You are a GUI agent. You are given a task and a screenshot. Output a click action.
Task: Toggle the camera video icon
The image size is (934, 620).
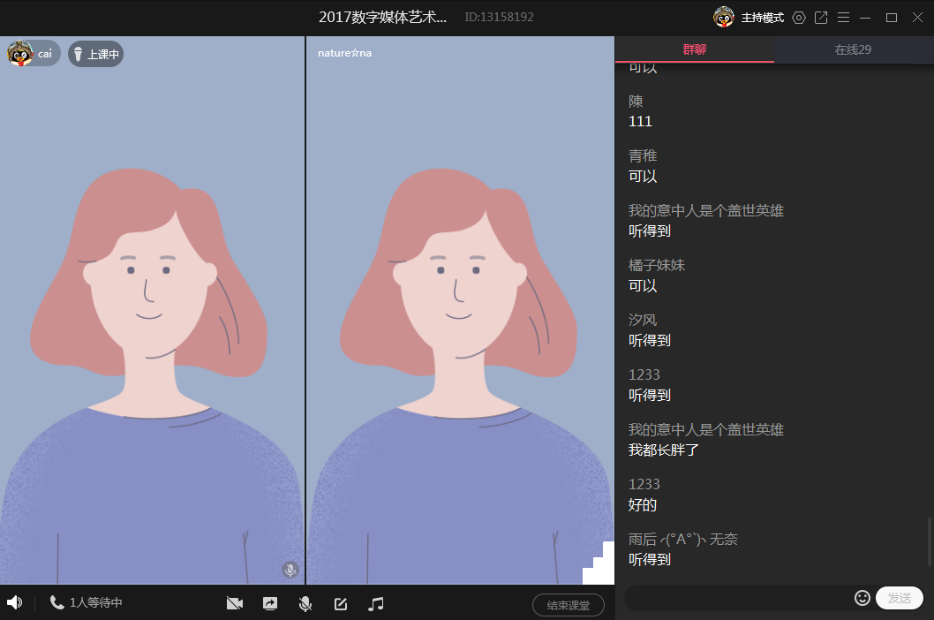coord(234,604)
